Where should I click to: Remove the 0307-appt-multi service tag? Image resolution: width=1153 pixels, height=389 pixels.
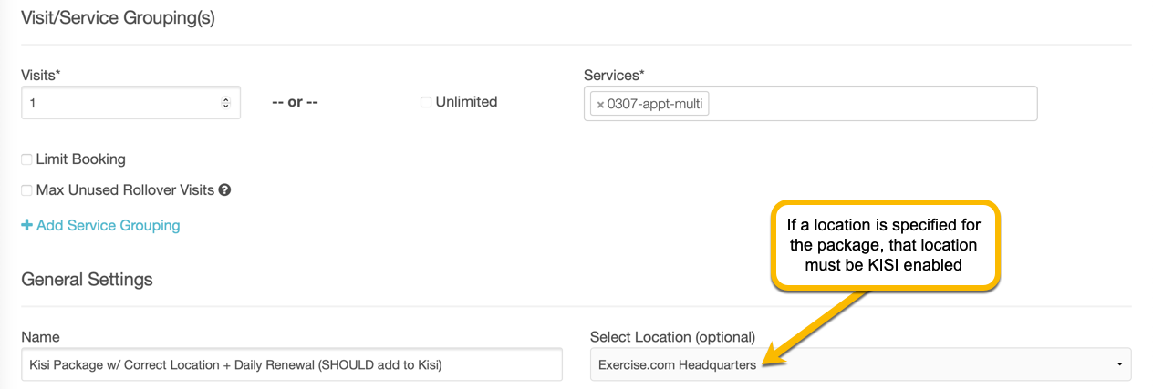point(600,105)
